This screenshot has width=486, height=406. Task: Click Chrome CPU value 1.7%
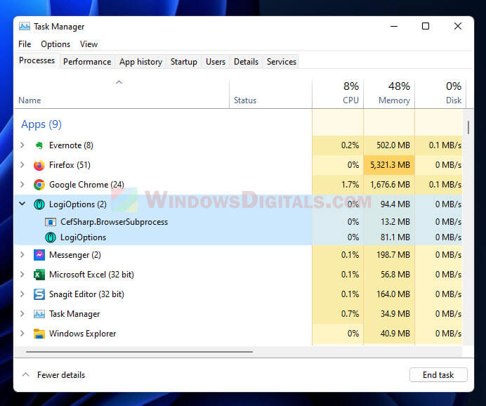click(x=350, y=185)
